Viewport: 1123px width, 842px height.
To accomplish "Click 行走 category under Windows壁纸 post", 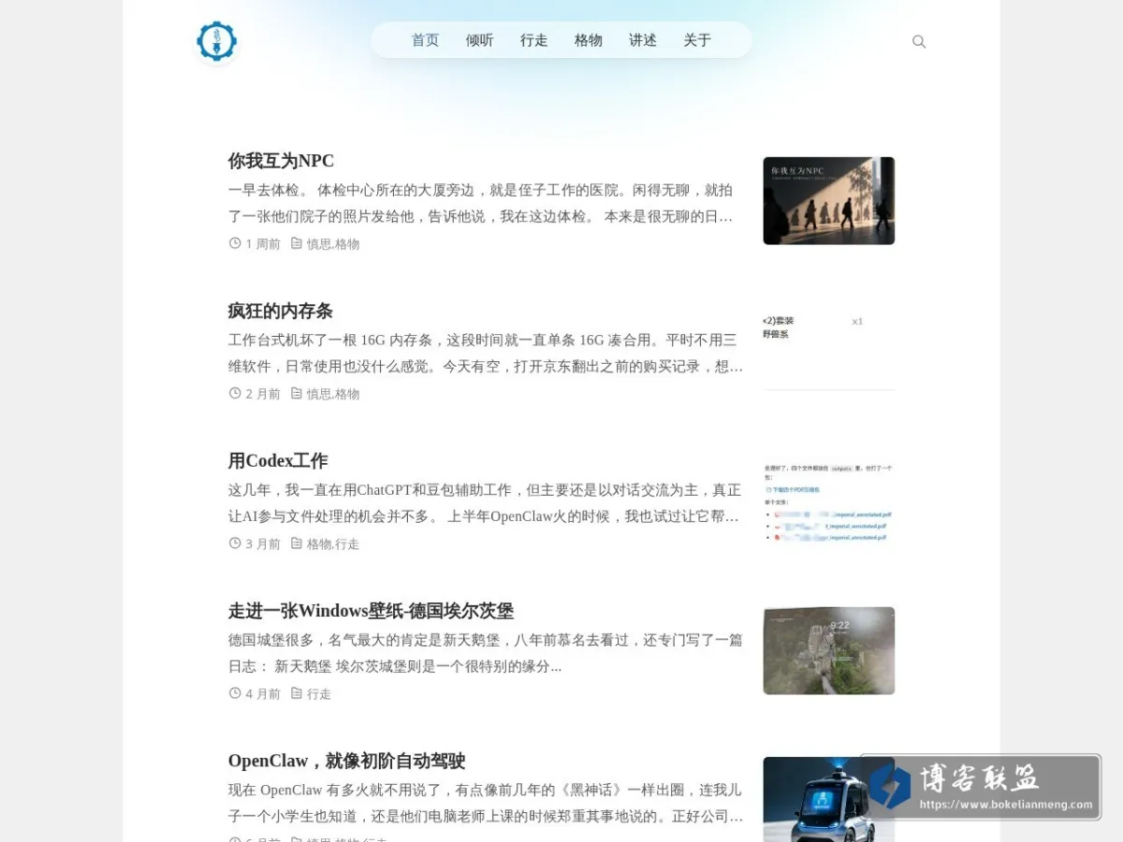I will point(319,694).
